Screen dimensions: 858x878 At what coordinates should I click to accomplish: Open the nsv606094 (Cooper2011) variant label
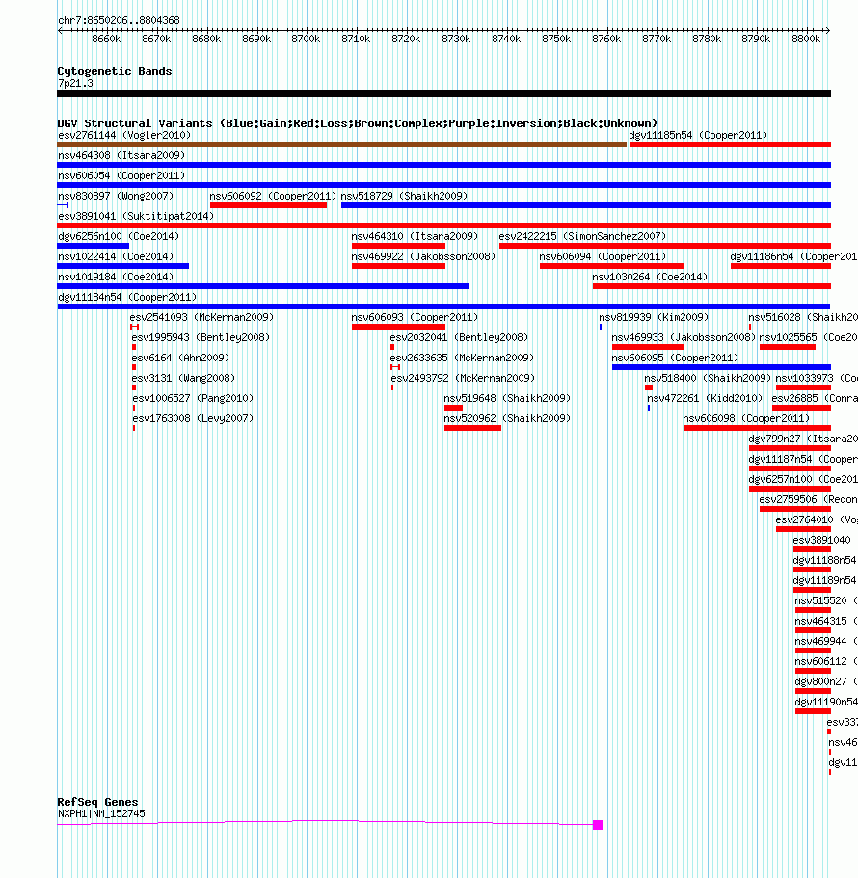[x=603, y=256]
